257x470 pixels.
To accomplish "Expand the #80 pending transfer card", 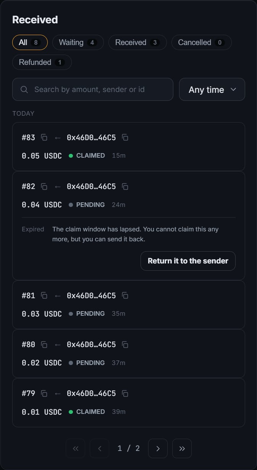I will pos(129,354).
